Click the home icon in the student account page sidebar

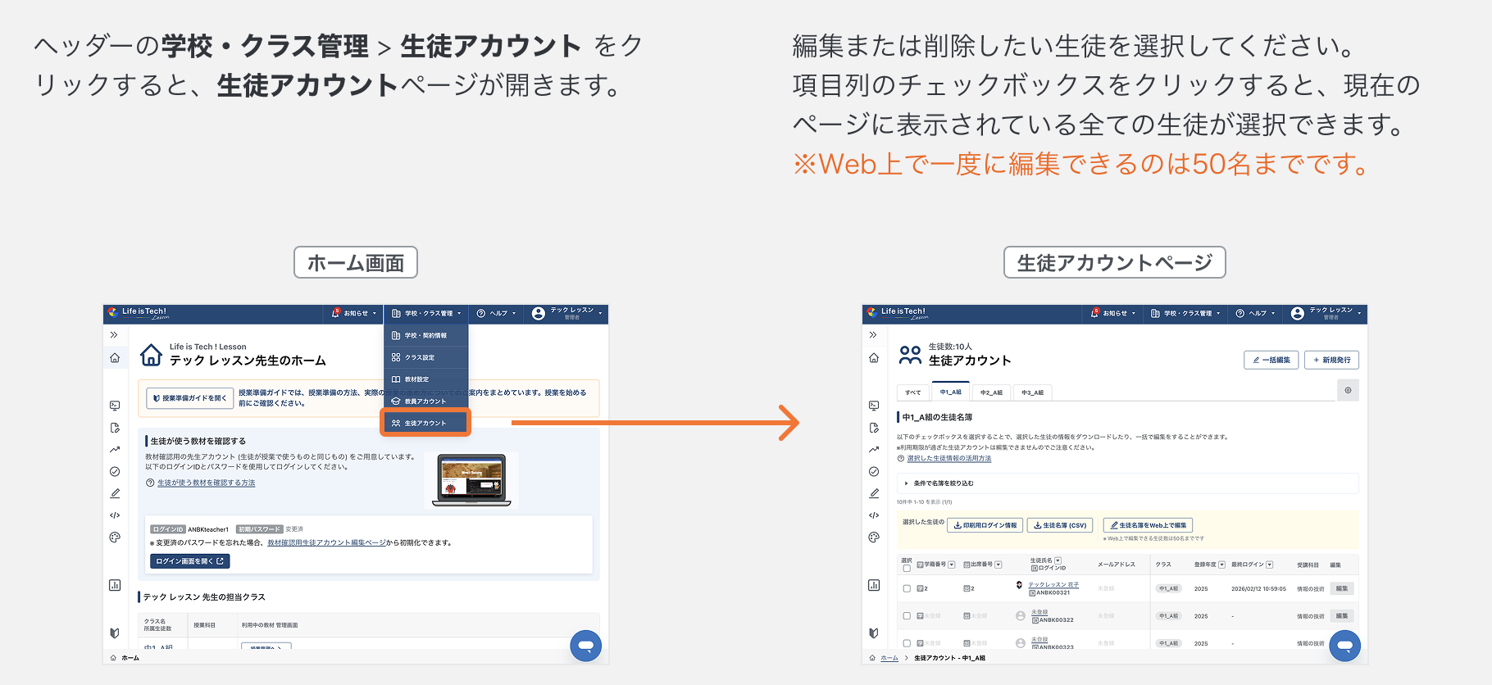tap(874, 358)
